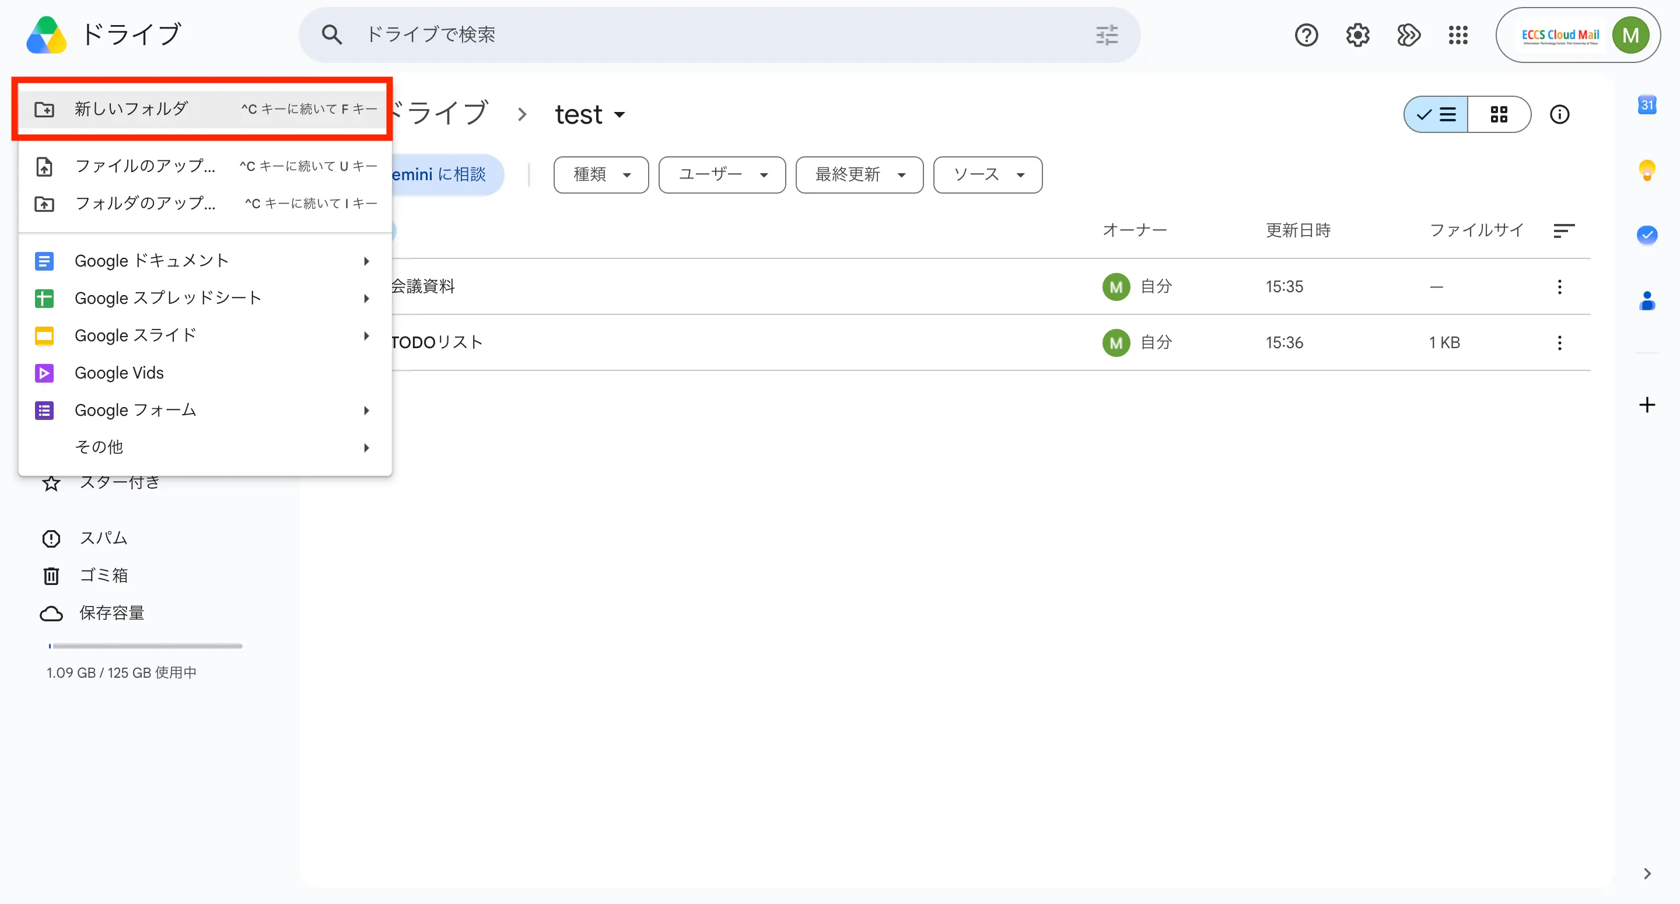Open the 種類 filter dropdown

point(601,175)
